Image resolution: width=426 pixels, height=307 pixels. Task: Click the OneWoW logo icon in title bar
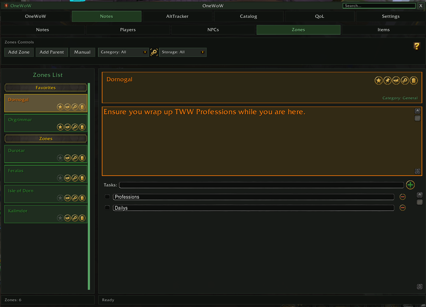click(x=6, y=6)
